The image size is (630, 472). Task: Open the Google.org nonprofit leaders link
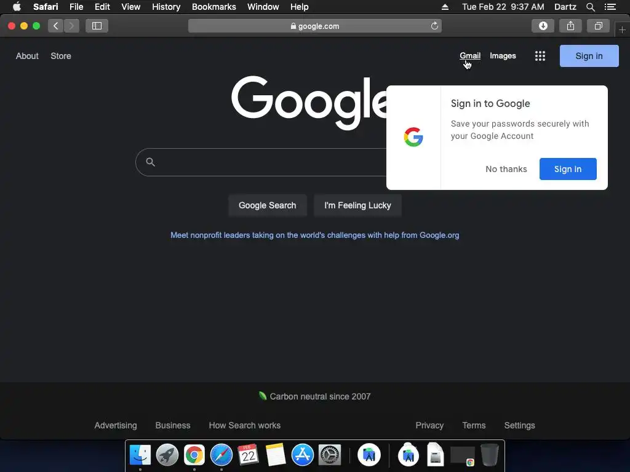[x=314, y=235]
